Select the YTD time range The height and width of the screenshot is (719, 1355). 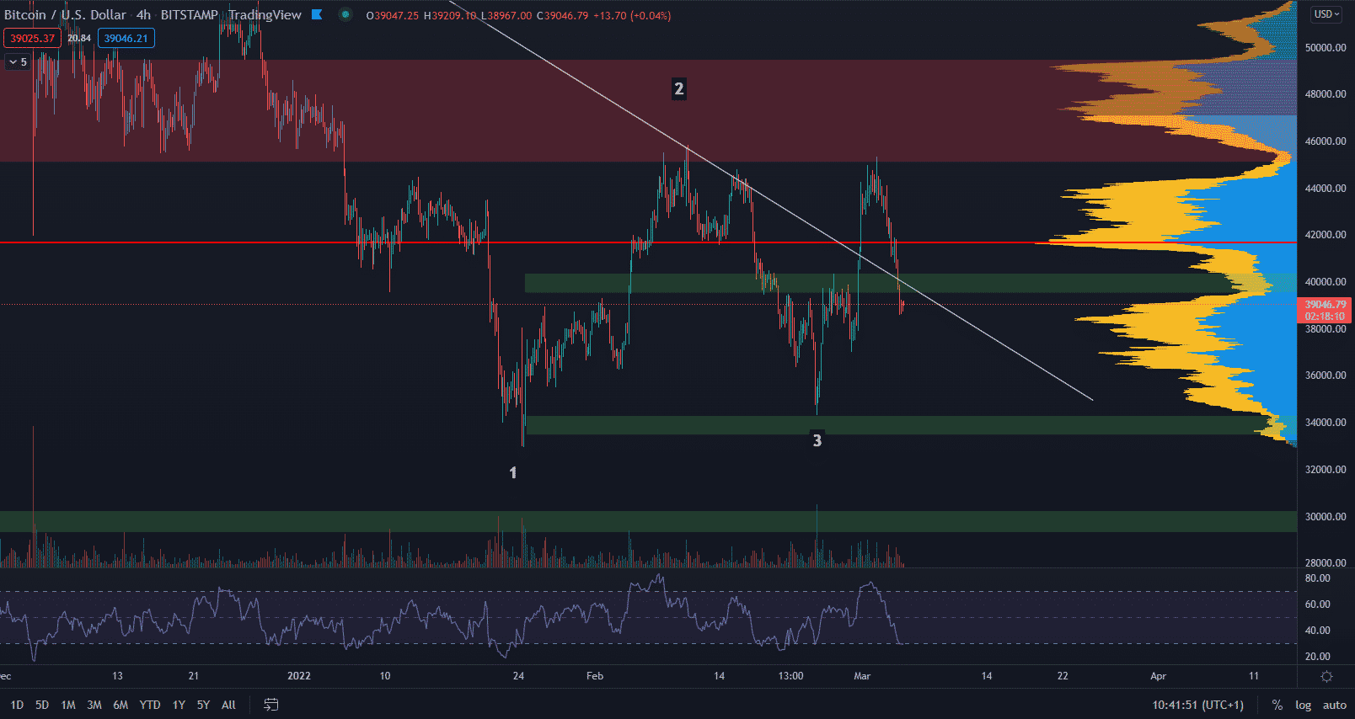coord(150,705)
